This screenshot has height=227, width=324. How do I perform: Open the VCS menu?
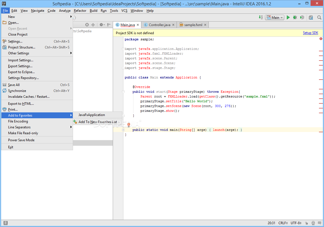125,11
